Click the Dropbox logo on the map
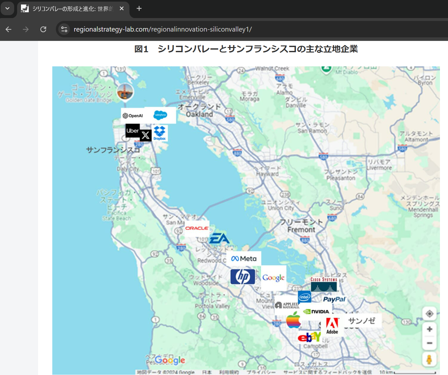Viewport: 448px width, 375px height. 160,133
